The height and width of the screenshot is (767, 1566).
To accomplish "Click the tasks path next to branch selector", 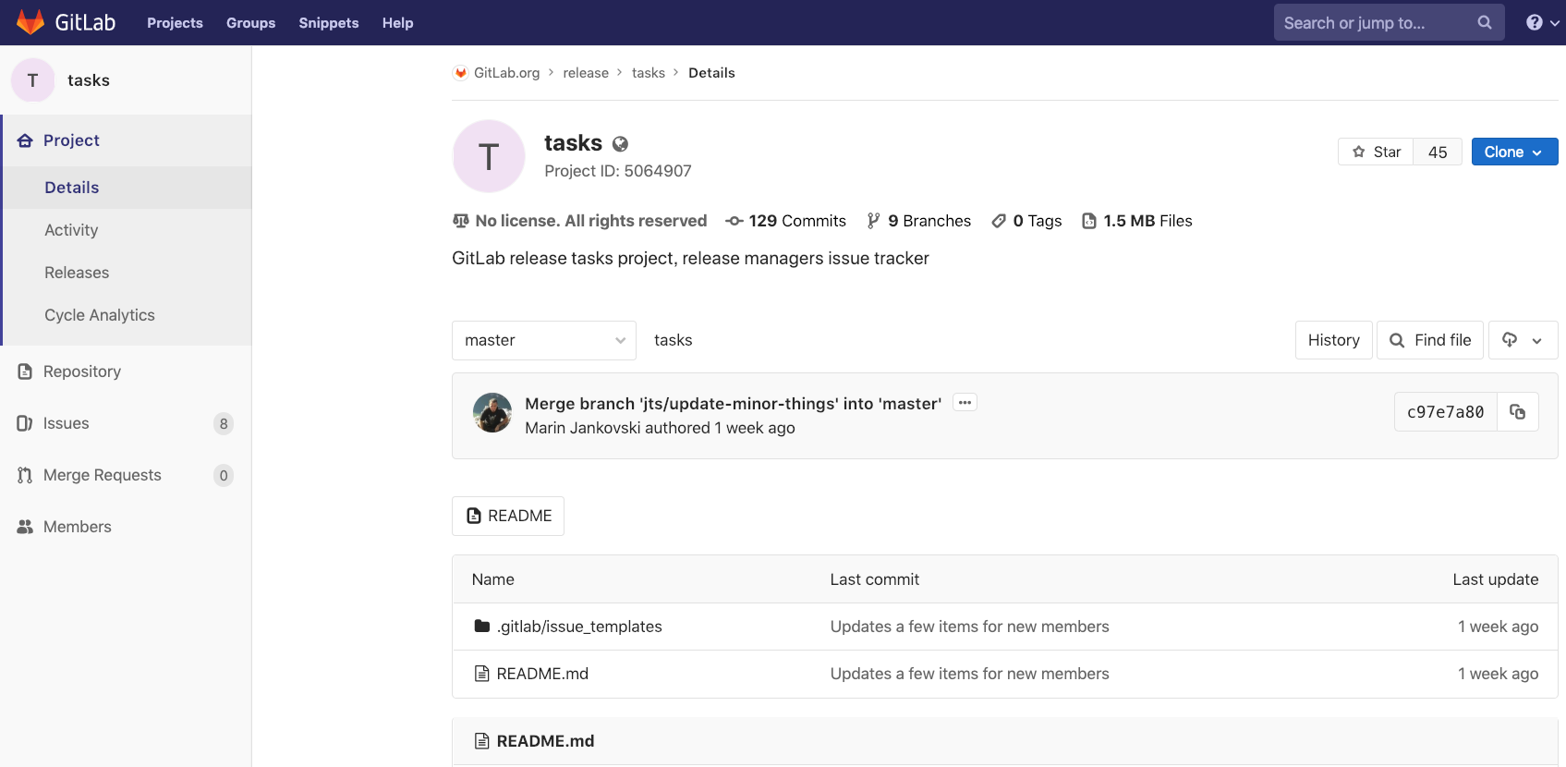I will pos(673,340).
